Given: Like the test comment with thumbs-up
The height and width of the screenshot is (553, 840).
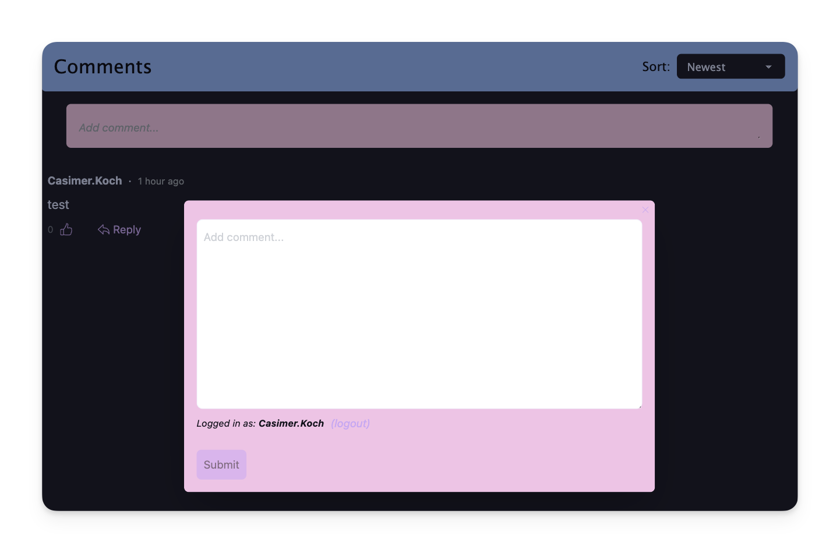Looking at the screenshot, I should click(66, 230).
